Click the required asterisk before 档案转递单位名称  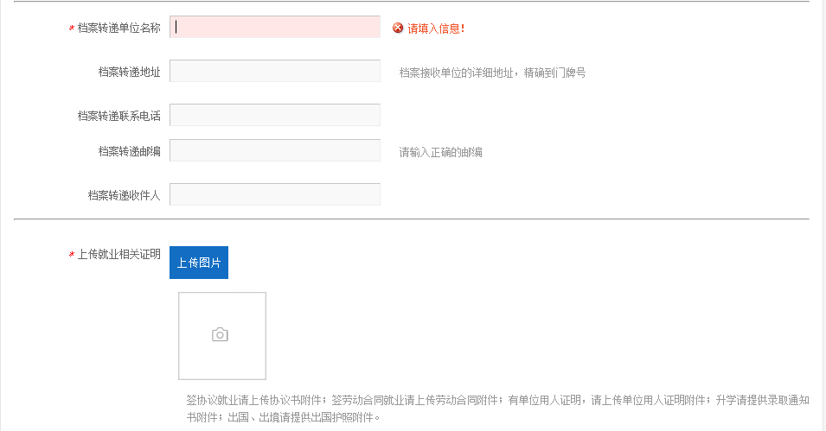71,29
